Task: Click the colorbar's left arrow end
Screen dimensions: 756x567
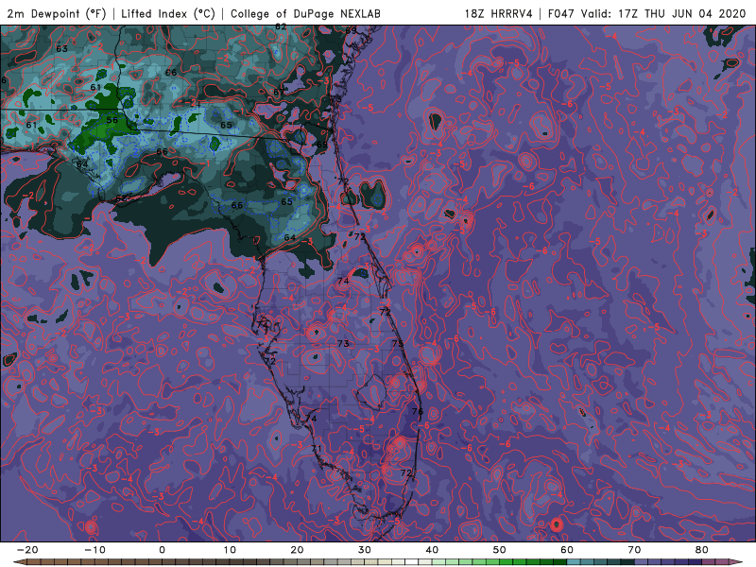Action: [19, 562]
